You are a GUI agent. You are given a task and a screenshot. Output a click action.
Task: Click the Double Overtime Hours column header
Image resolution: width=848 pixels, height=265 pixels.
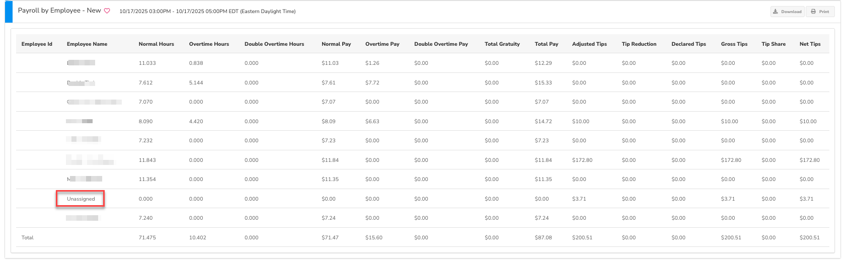(x=274, y=44)
